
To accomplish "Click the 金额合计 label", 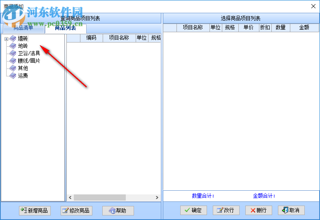I will (264, 196).
